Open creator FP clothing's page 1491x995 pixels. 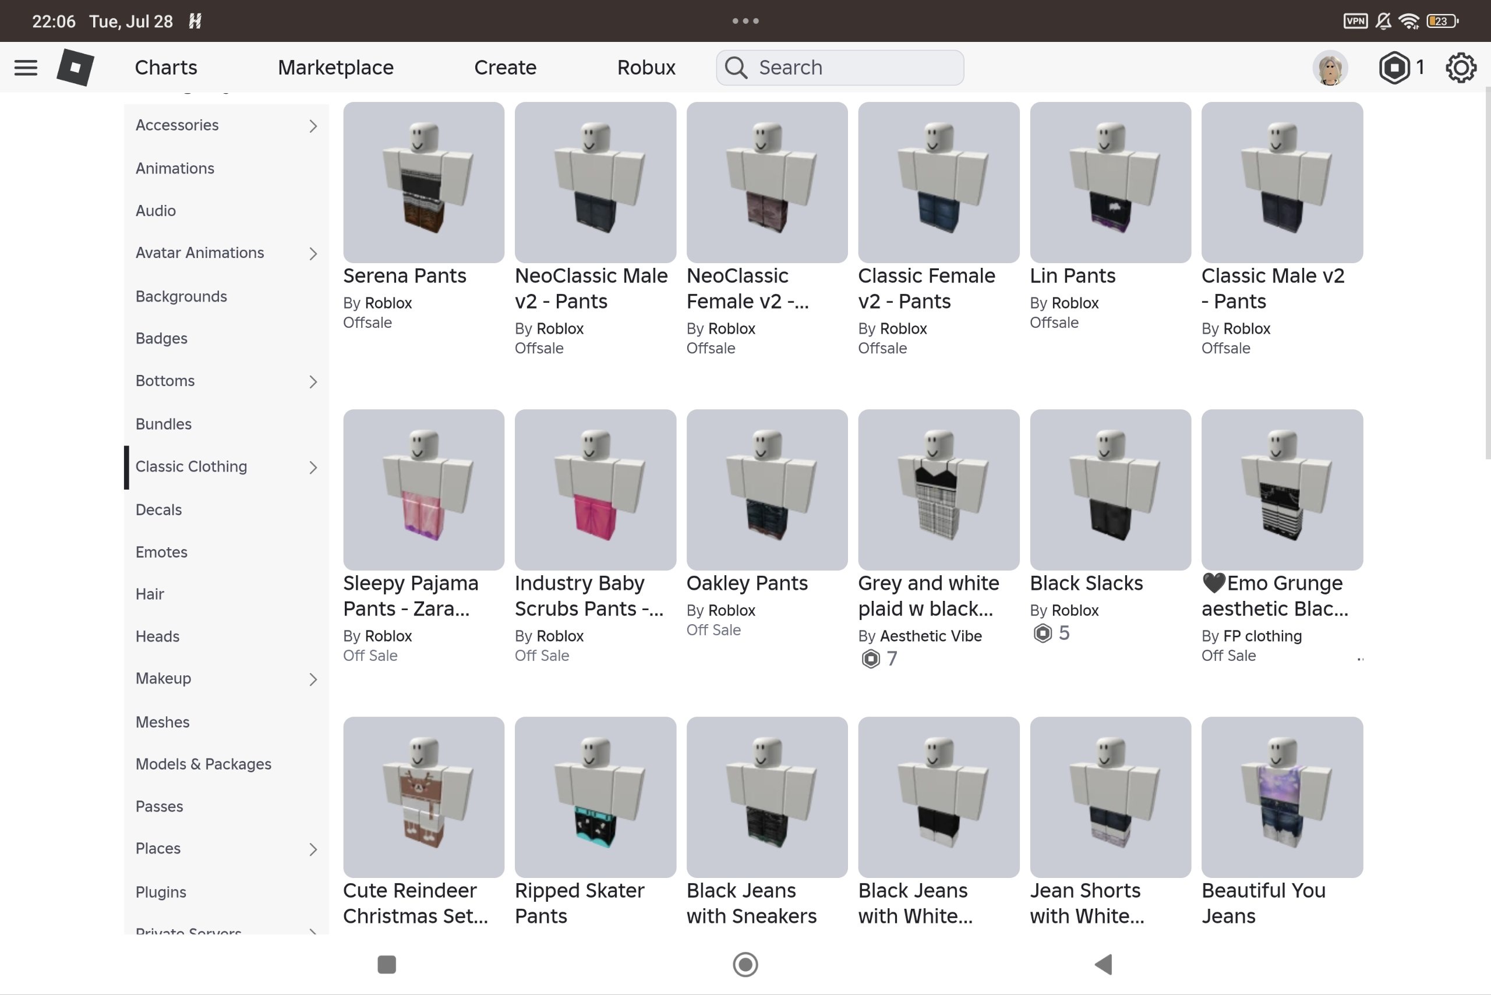coord(1262,636)
